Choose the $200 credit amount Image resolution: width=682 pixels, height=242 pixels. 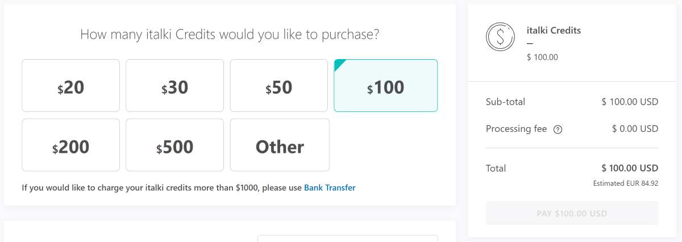(x=70, y=145)
